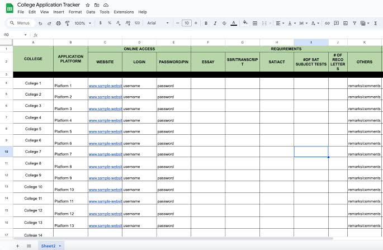The image size is (383, 250).
Task: Decrease decimal places
Action: tap(119, 23)
